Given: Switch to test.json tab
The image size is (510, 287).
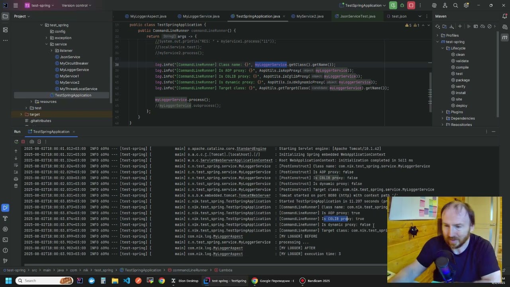Looking at the screenshot, I should [396, 16].
